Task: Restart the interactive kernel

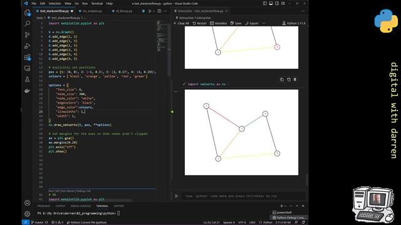Action: pos(199,23)
